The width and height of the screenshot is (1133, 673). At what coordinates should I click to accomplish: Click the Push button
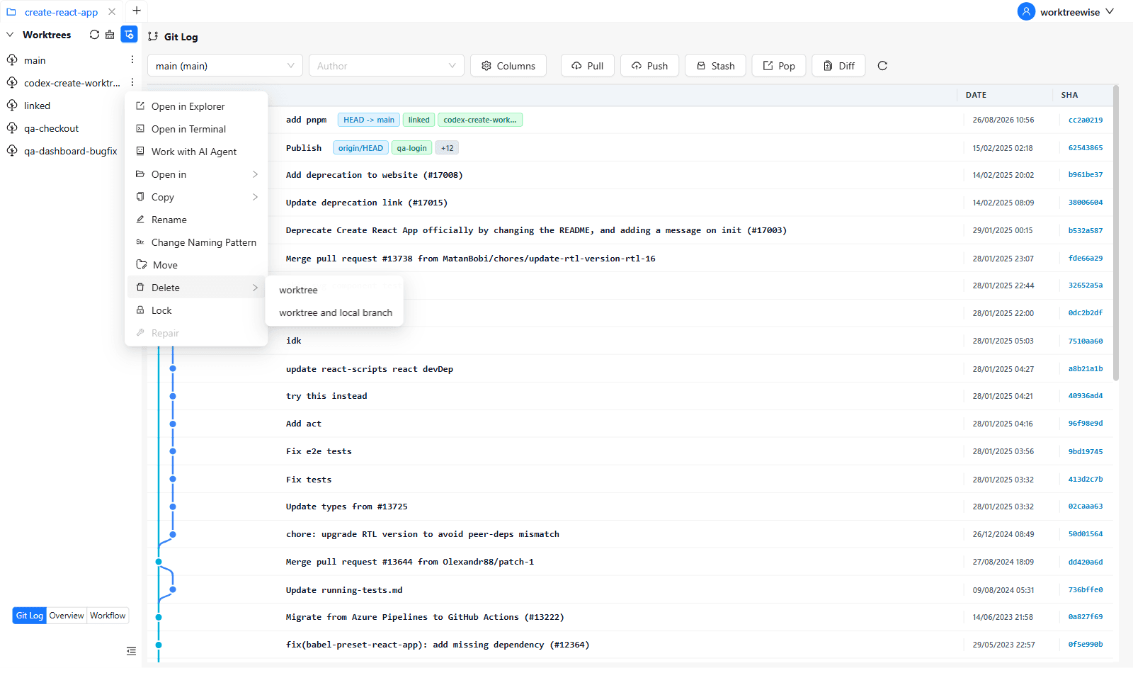coord(649,66)
